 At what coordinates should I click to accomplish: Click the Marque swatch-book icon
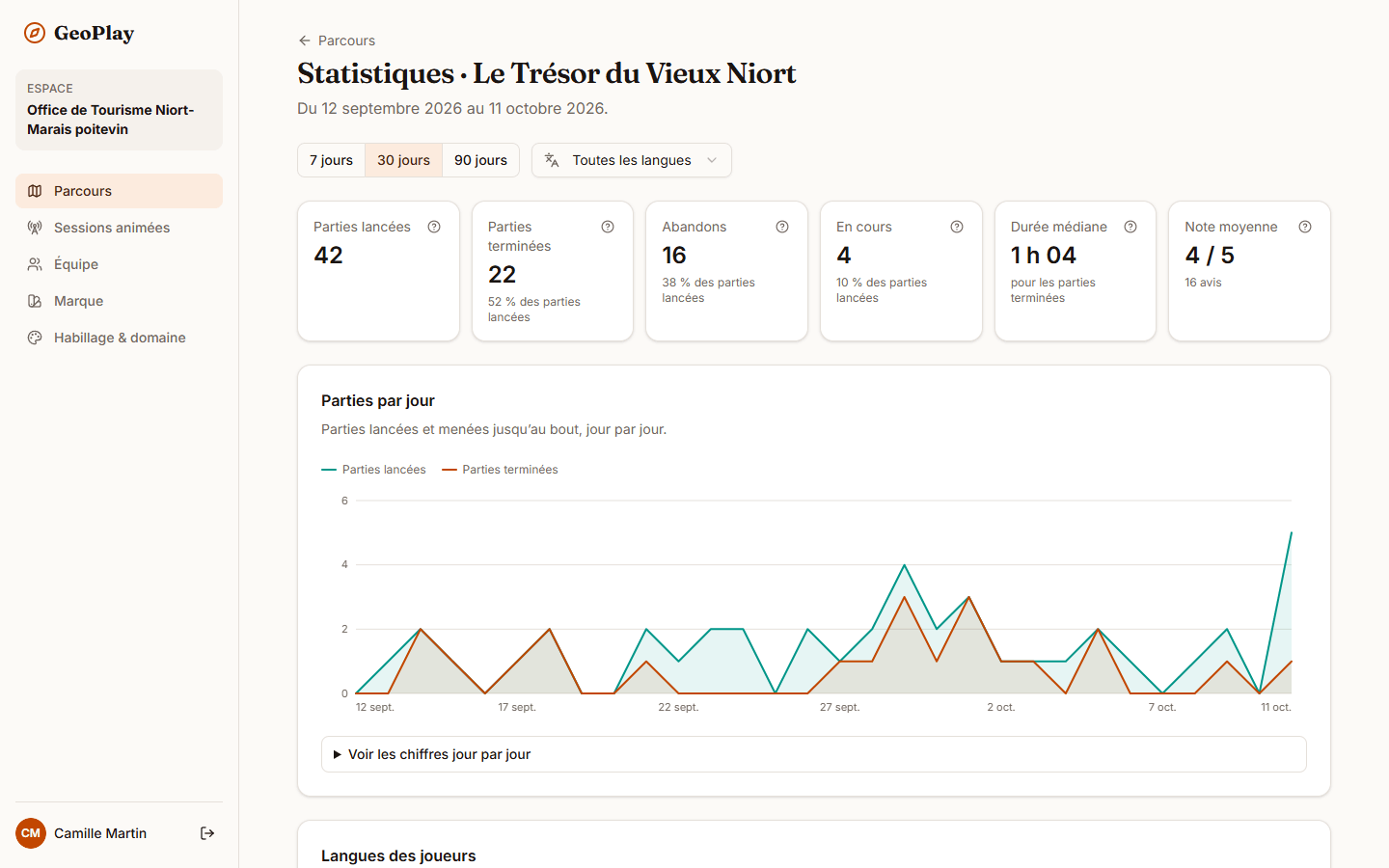click(x=35, y=301)
